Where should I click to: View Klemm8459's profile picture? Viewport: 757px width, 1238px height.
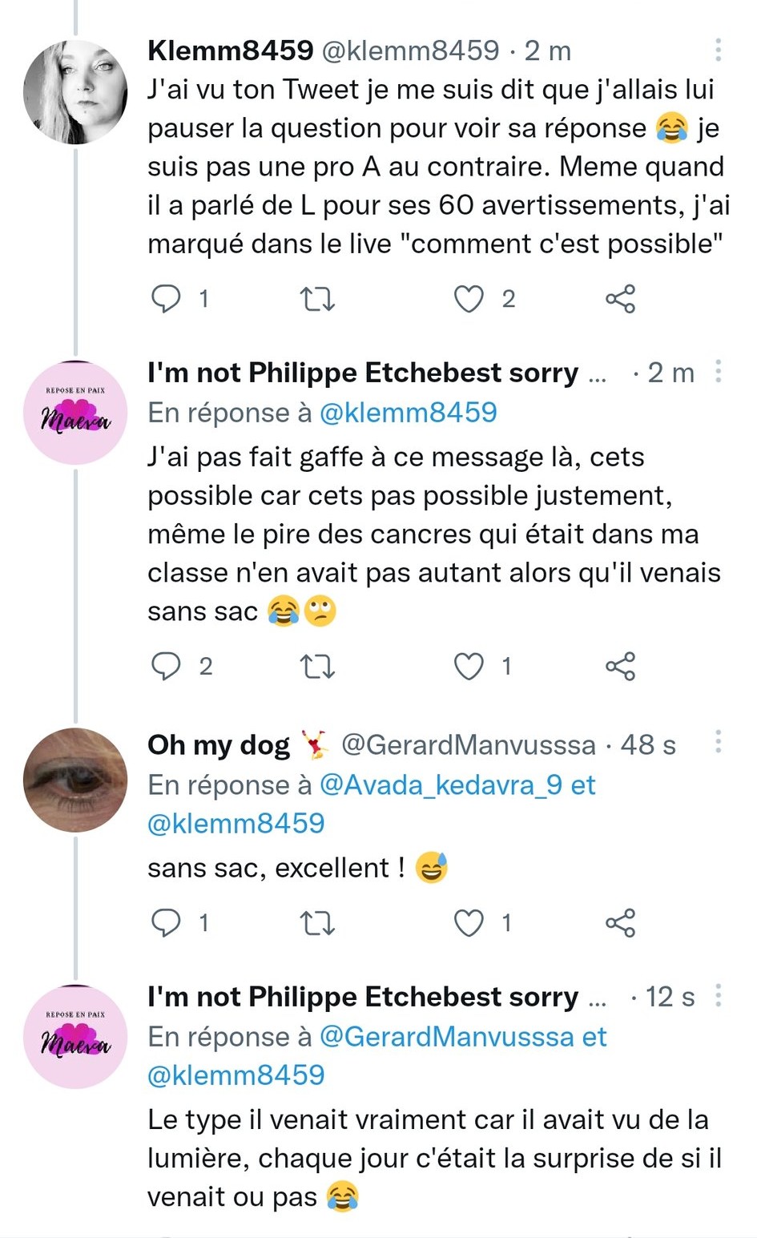(x=75, y=92)
